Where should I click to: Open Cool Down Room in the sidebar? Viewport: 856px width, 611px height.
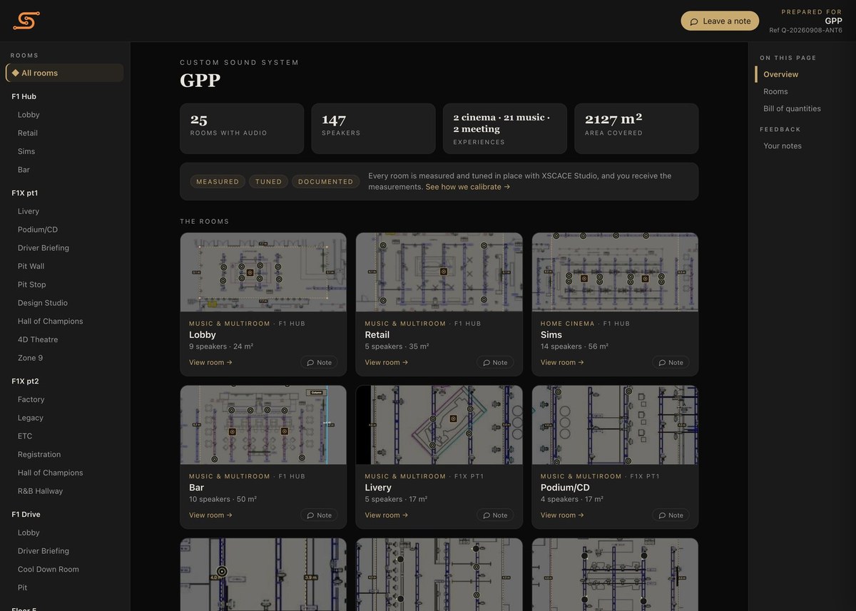coord(49,569)
